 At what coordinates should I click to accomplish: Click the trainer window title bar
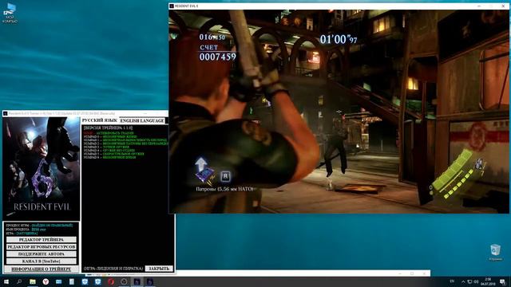point(85,113)
